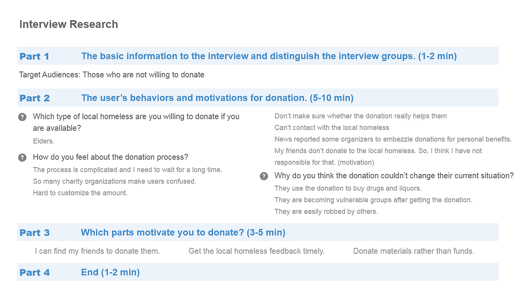The image size is (529, 297).
Task: Select the "Elders." answer text
Action: 44,141
